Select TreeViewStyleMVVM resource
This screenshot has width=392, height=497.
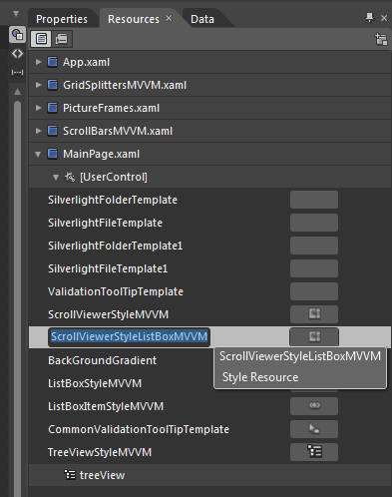point(100,452)
